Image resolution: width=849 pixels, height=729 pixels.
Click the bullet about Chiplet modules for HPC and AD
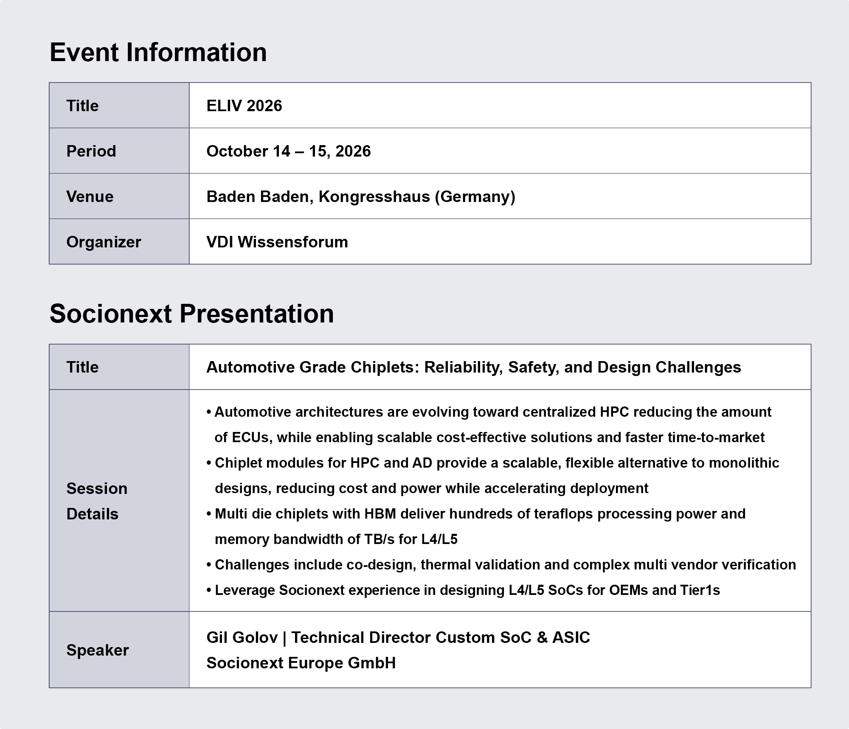(493, 476)
